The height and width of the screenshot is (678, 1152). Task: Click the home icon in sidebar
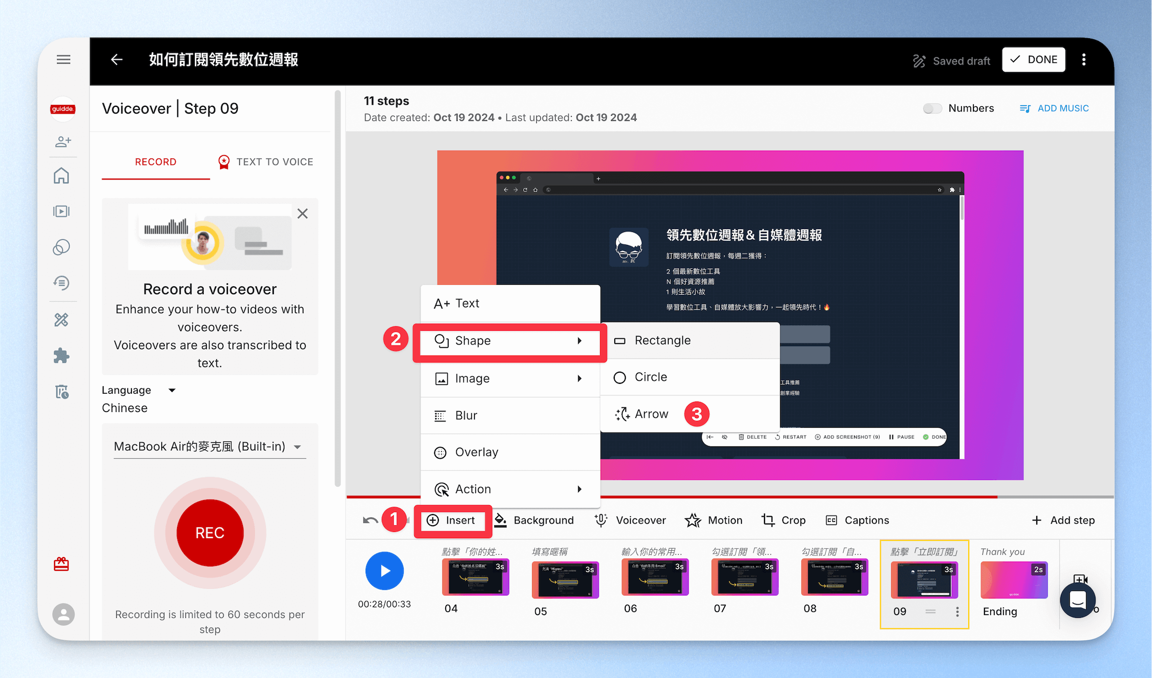(x=61, y=175)
